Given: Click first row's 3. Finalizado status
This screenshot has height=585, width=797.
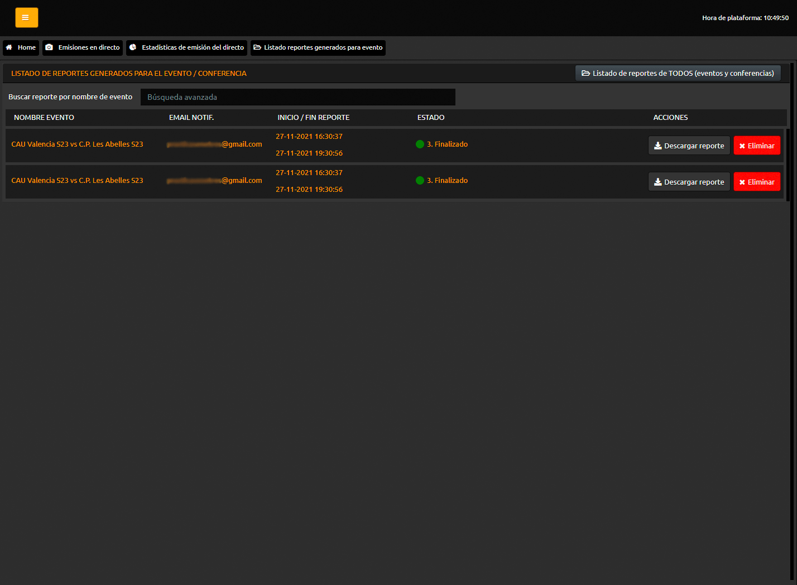Looking at the screenshot, I should 447,144.
